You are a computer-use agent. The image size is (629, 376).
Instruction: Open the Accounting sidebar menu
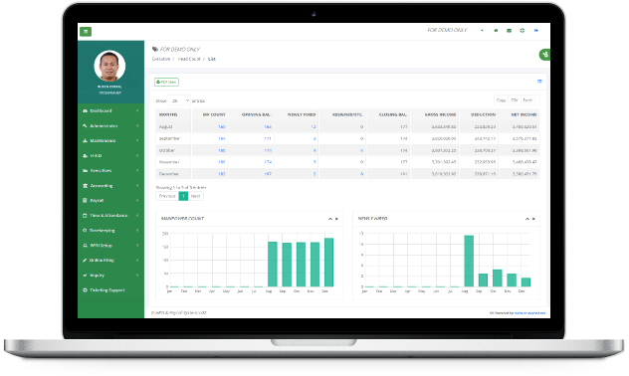[x=110, y=186]
